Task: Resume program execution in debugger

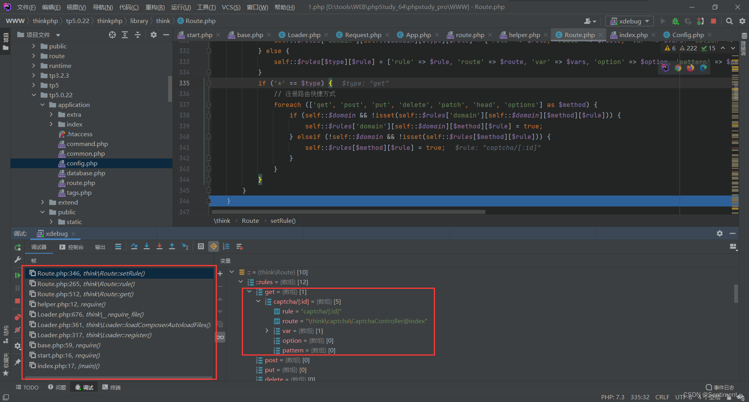Action: 18,275
